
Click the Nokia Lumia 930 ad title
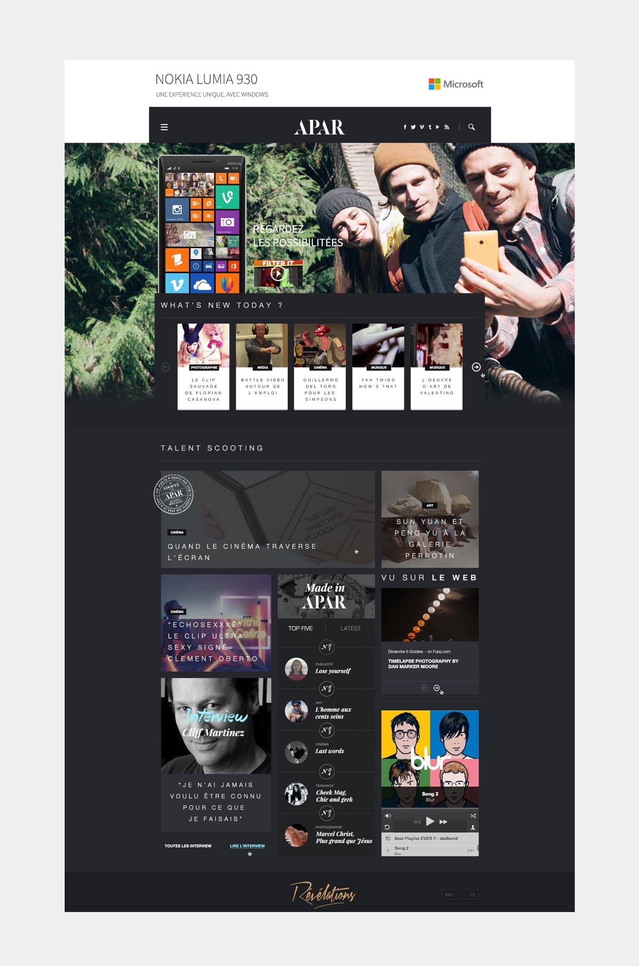[x=206, y=79]
